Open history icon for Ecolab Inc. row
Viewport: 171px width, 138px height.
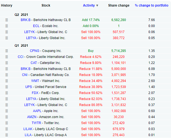pyautogui.click(x=7, y=26)
